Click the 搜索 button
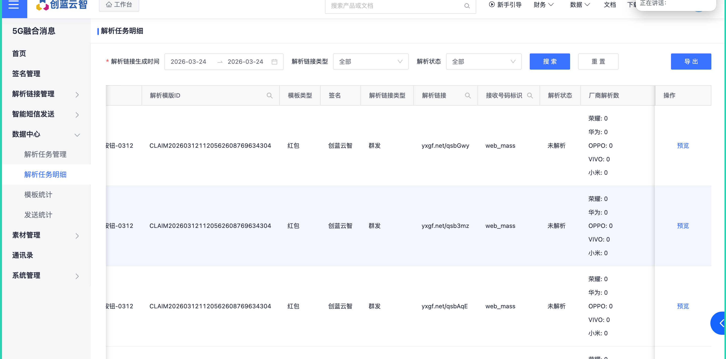The width and height of the screenshot is (726, 359). coord(549,62)
